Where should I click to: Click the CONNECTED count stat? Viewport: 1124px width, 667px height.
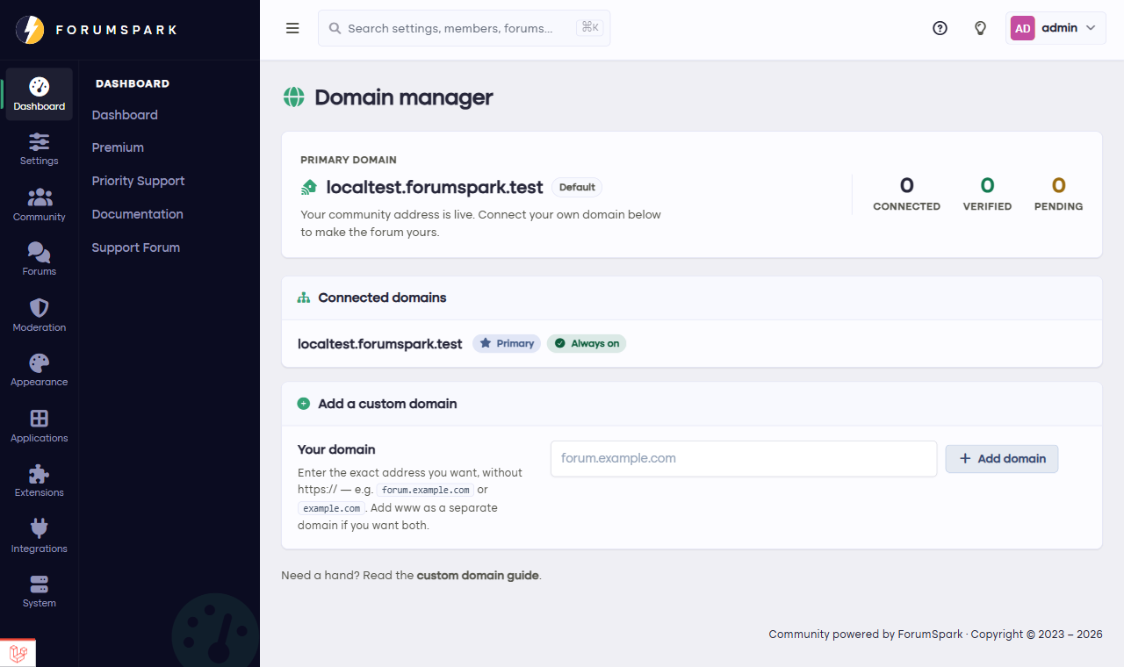click(906, 194)
